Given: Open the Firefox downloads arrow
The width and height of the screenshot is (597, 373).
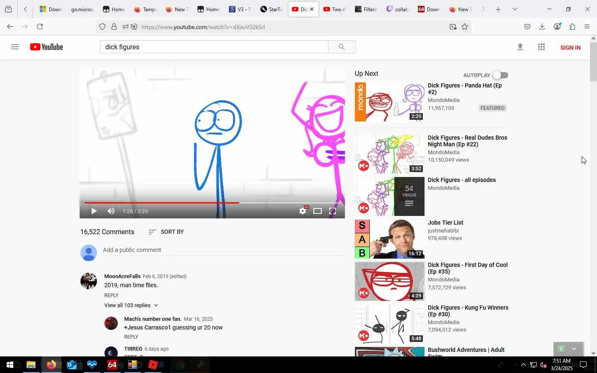Looking at the screenshot, I should (x=542, y=27).
